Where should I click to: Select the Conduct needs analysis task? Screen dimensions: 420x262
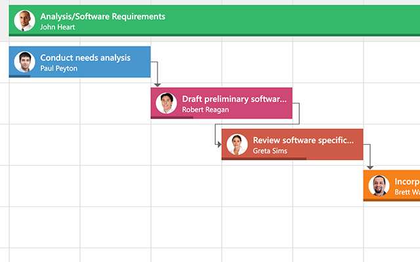(79, 62)
